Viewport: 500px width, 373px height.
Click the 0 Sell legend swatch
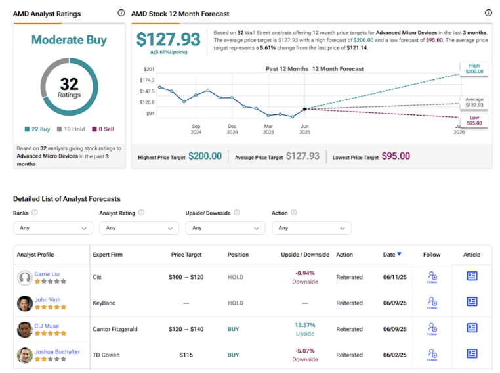click(94, 129)
